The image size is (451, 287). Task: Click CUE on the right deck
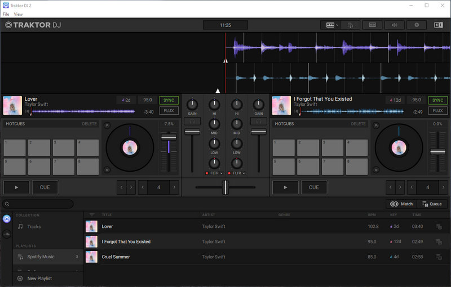click(x=314, y=187)
